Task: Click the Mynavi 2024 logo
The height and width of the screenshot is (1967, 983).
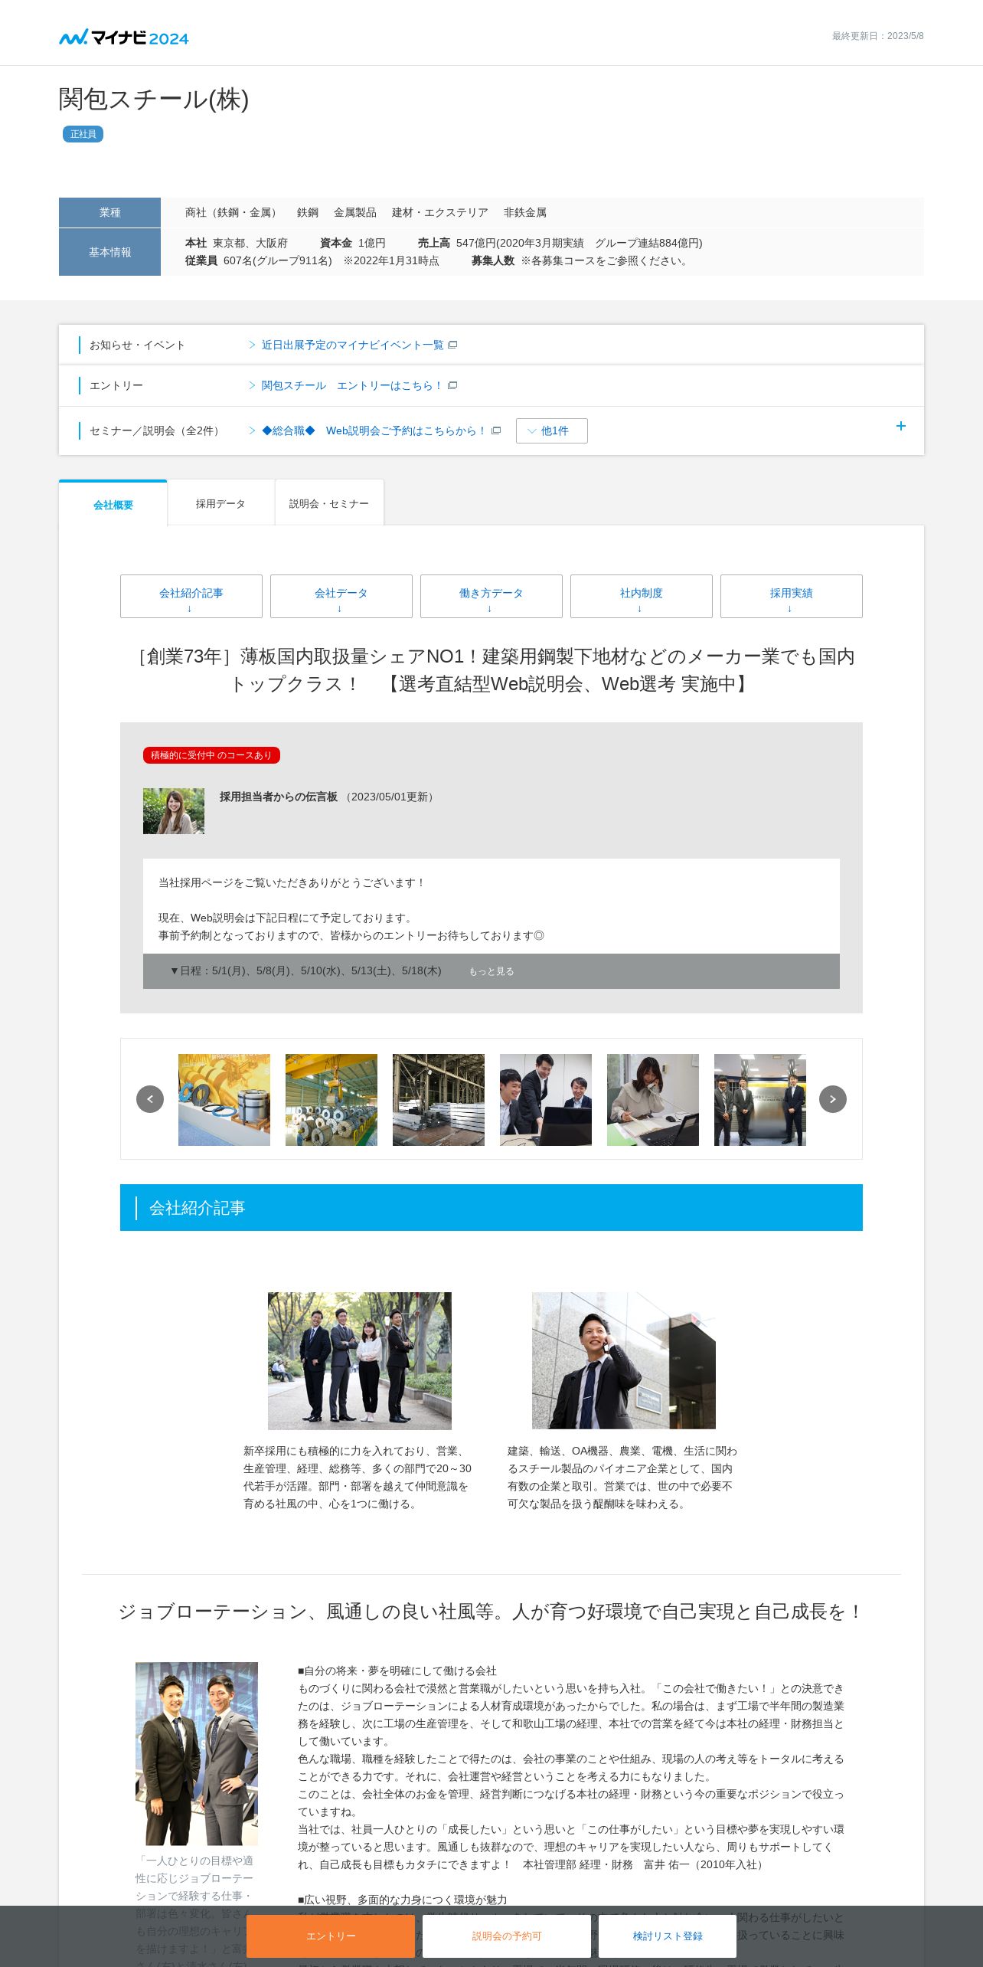Action: tap(124, 37)
